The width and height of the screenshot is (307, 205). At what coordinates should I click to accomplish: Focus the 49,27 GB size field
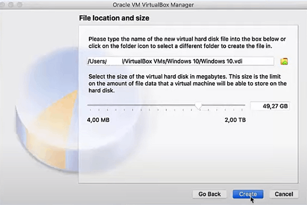[x=270, y=106]
